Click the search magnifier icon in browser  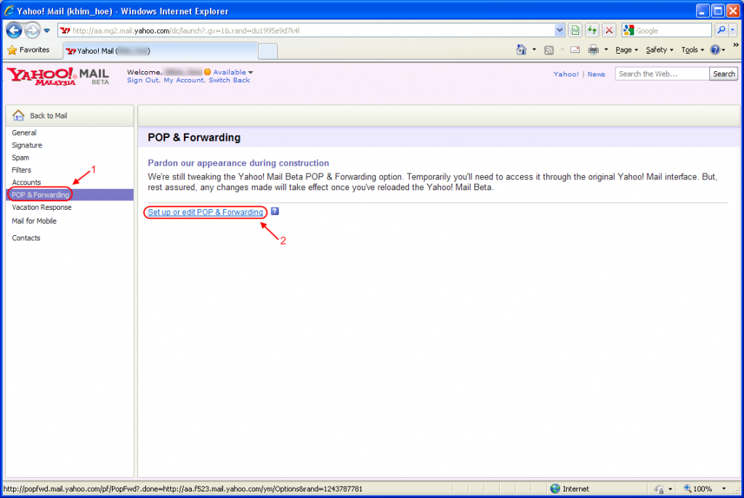[721, 30]
